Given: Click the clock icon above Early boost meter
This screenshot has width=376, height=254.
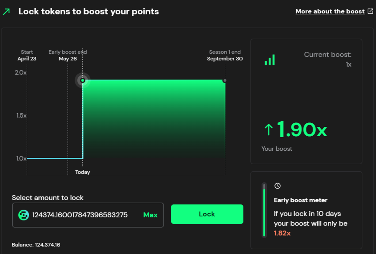Looking at the screenshot, I should point(277,186).
